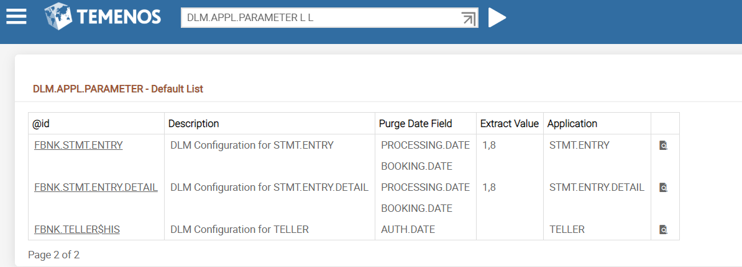This screenshot has width=742, height=267.
Task: Run the command with the play arrow
Action: point(497,18)
